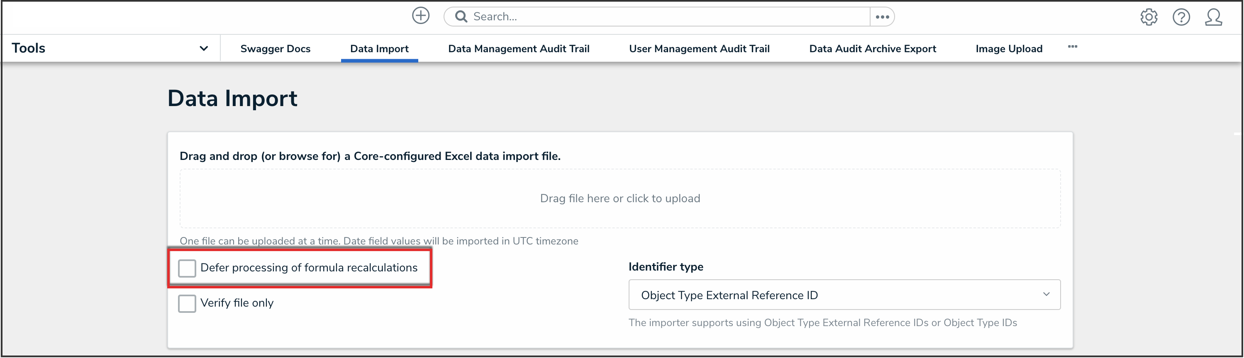Click the plus quick-create icon
The width and height of the screenshot is (1244, 358).
pos(421,16)
